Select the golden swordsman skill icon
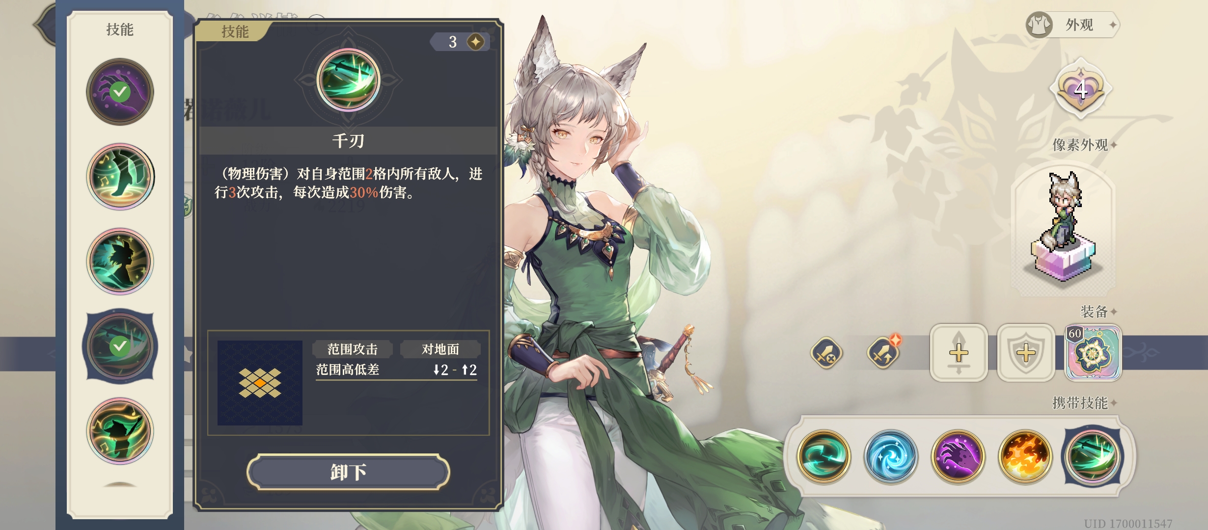The image size is (1208, 530). [x=120, y=431]
